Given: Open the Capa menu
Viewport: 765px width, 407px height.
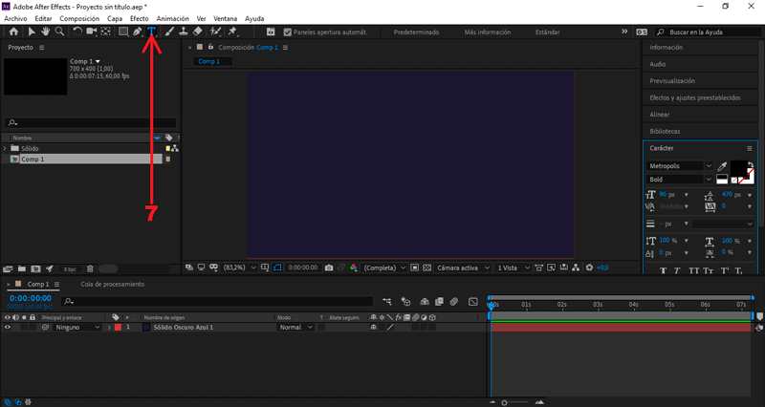Looking at the screenshot, I should tap(115, 18).
